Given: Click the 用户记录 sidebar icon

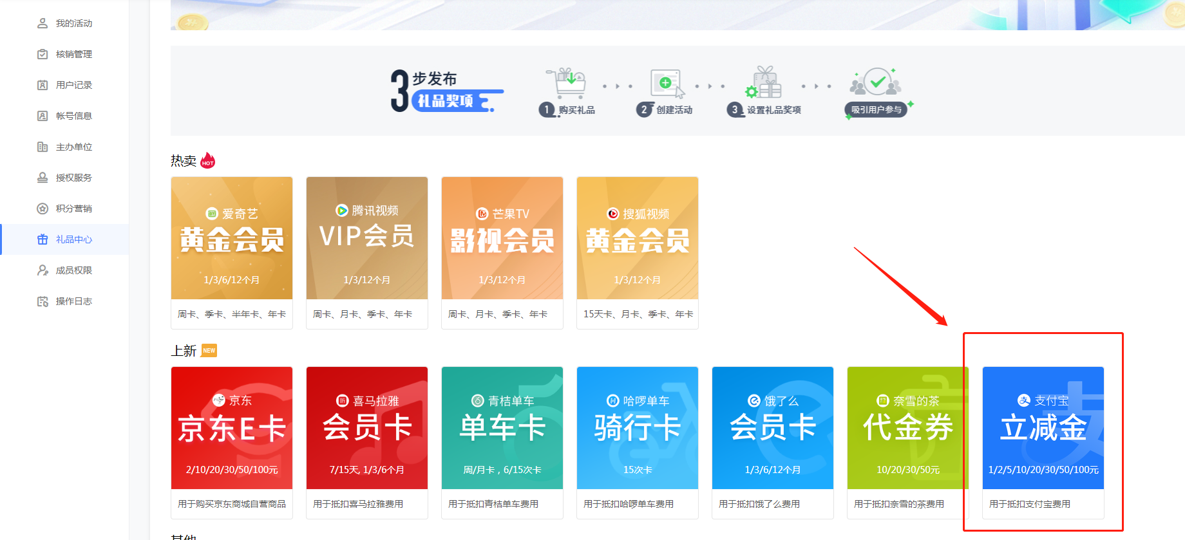Looking at the screenshot, I should (x=43, y=85).
